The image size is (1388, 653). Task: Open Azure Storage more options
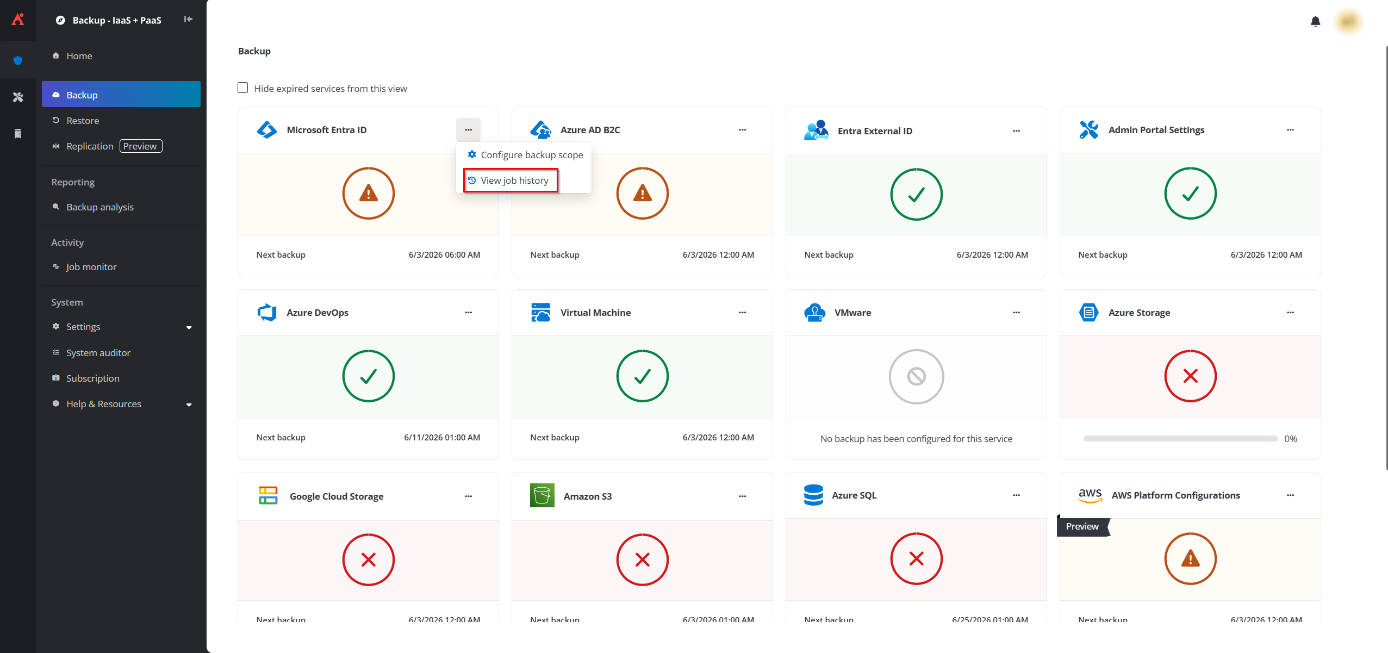[x=1291, y=313]
